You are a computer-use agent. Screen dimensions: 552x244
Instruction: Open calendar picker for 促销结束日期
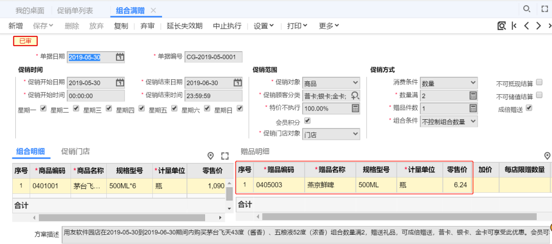pos(238,83)
